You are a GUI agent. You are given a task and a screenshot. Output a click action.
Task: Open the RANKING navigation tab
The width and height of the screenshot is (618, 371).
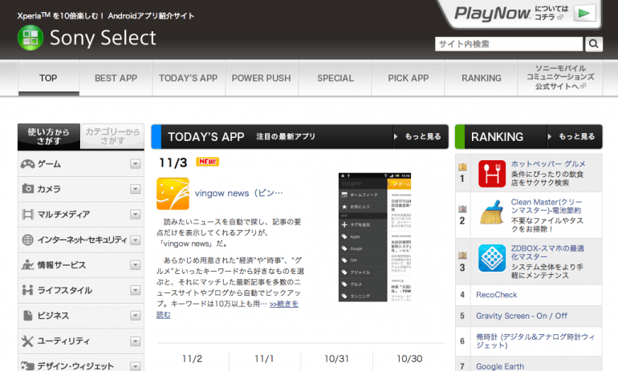click(482, 78)
